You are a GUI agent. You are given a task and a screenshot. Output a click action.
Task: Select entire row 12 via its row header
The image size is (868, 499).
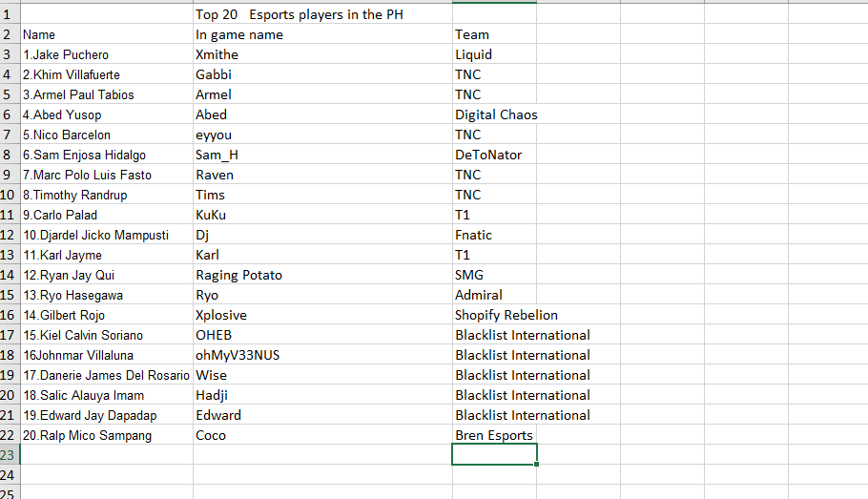(x=10, y=235)
